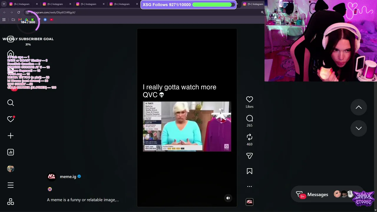Expand the caption "A meme is a funny…"
This screenshot has width=377, height=212.
83,200
